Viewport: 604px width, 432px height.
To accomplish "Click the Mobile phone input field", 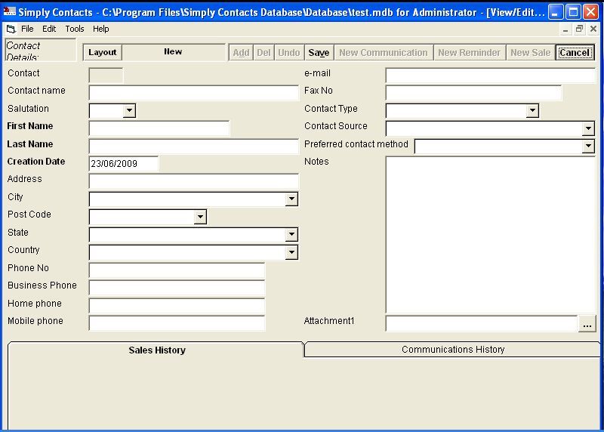I will [177, 323].
